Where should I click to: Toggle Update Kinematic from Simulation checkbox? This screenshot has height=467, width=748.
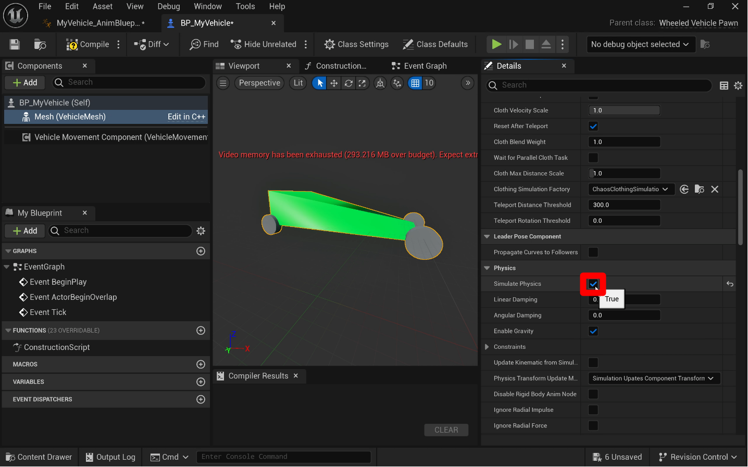(593, 363)
